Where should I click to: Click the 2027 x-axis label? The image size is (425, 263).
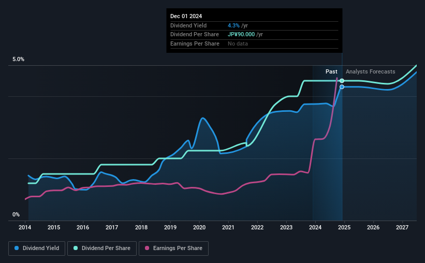(x=402, y=227)
